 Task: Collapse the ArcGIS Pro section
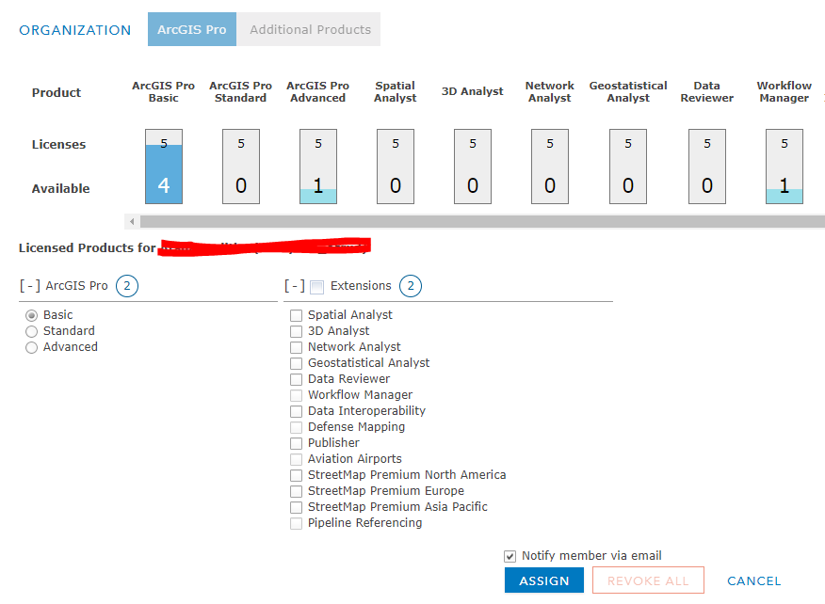30,286
